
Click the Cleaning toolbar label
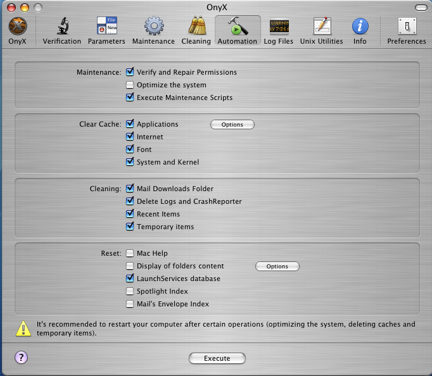tap(196, 41)
